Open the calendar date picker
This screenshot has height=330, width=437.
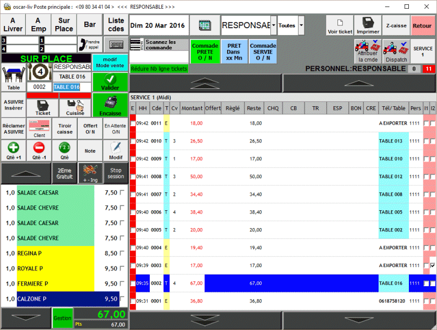coord(204,25)
